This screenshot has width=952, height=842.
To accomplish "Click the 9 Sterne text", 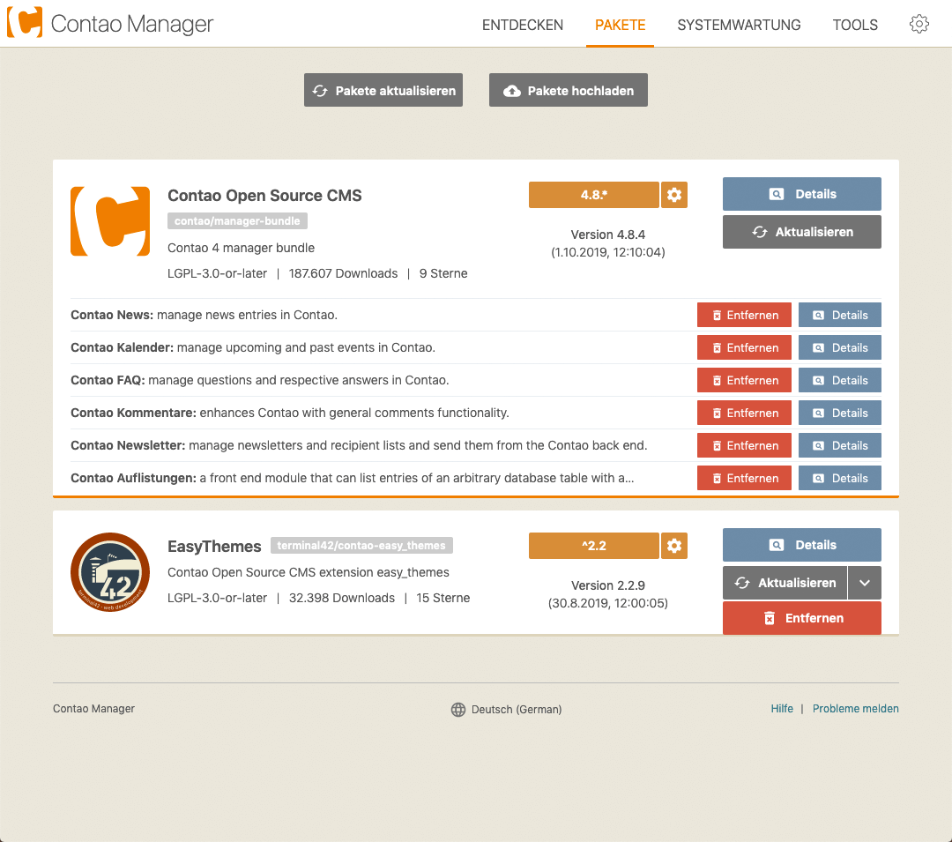I will point(443,273).
